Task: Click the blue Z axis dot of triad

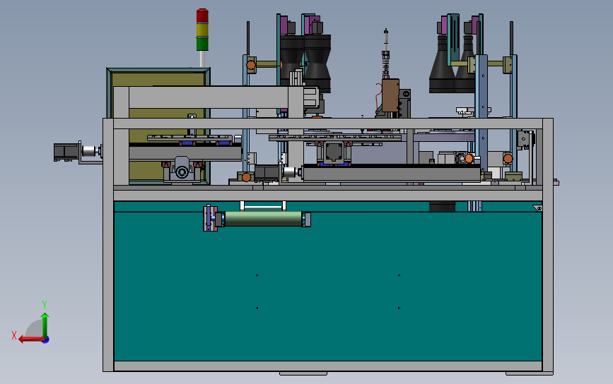Action: point(46,340)
